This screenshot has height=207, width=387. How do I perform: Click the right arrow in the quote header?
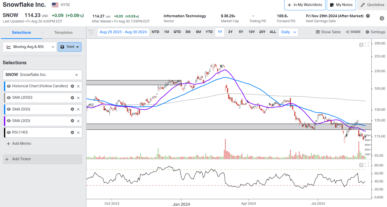(382, 18)
